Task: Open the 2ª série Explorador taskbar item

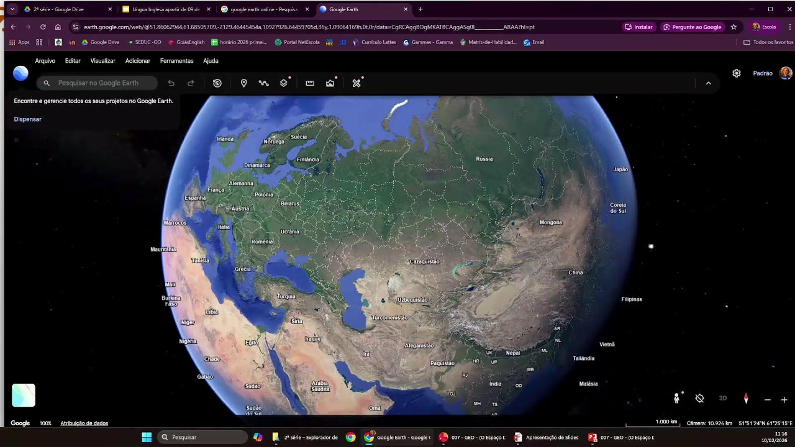Action: (305, 437)
